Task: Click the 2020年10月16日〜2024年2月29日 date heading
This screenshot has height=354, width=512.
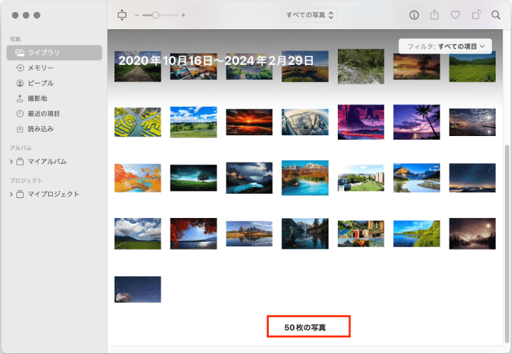Action: [216, 61]
